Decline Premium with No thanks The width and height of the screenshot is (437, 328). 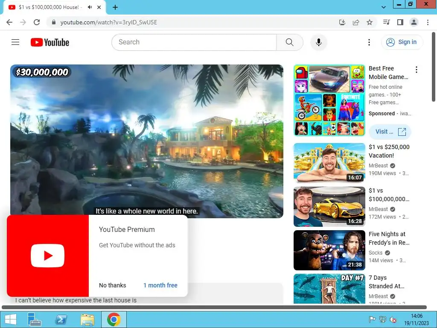(113, 285)
